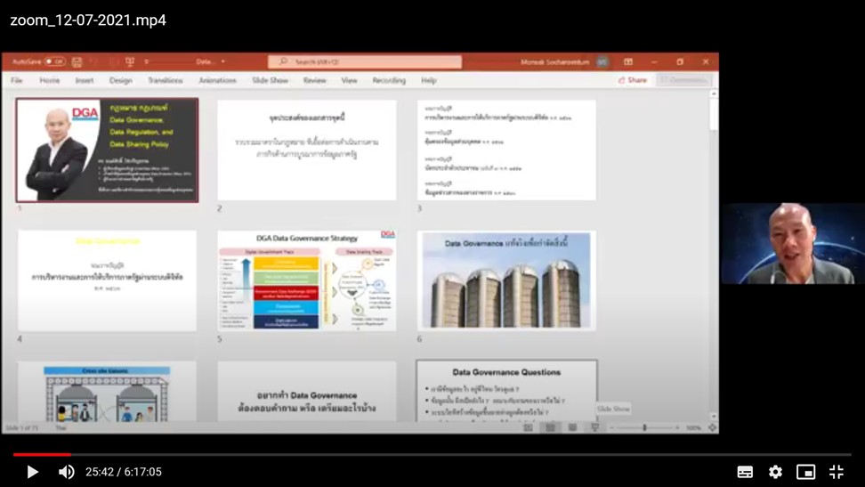Image resolution: width=865 pixels, height=487 pixels.
Task: Switch to Slide Sorter view in status bar
Action: [x=551, y=428]
